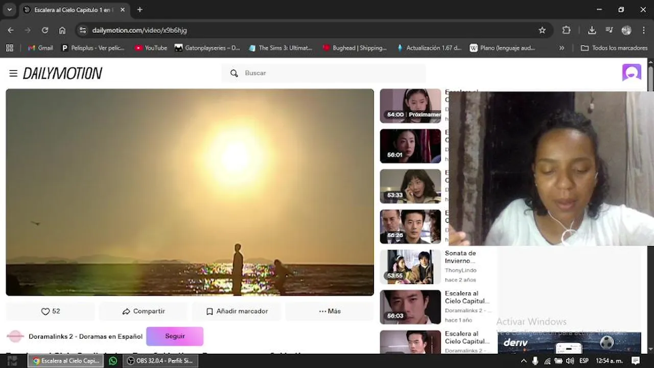Go forward to next page

pos(28,30)
